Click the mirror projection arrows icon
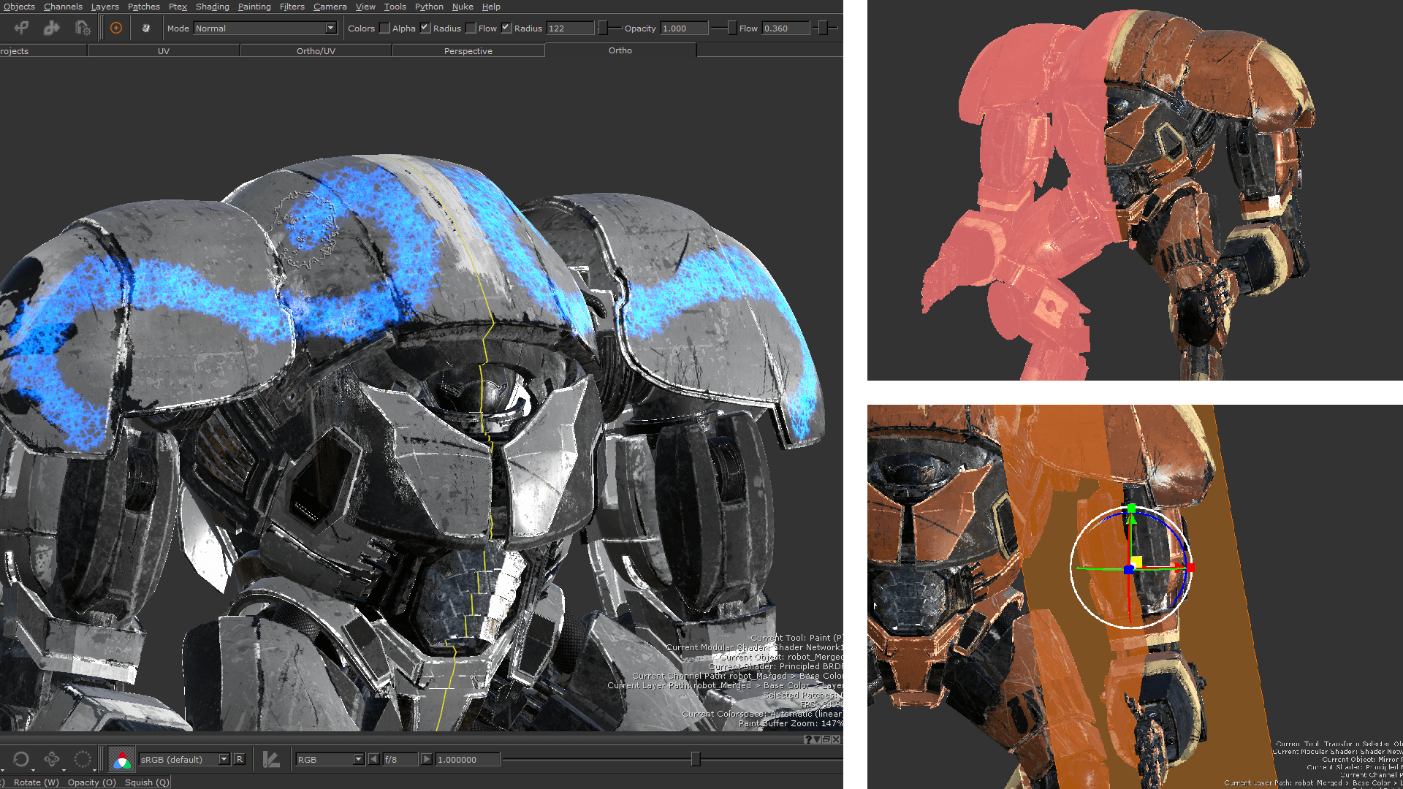 click(x=50, y=28)
